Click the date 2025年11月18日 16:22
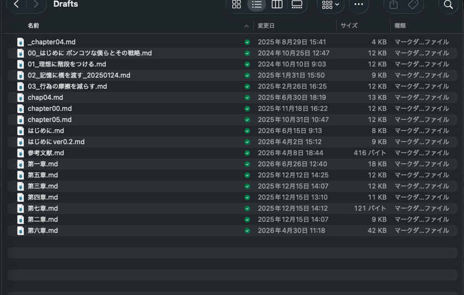464x295 pixels. 293,109
